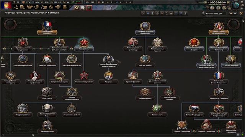Click the focus search input field
The width and height of the screenshot is (245, 137).
point(216,14)
